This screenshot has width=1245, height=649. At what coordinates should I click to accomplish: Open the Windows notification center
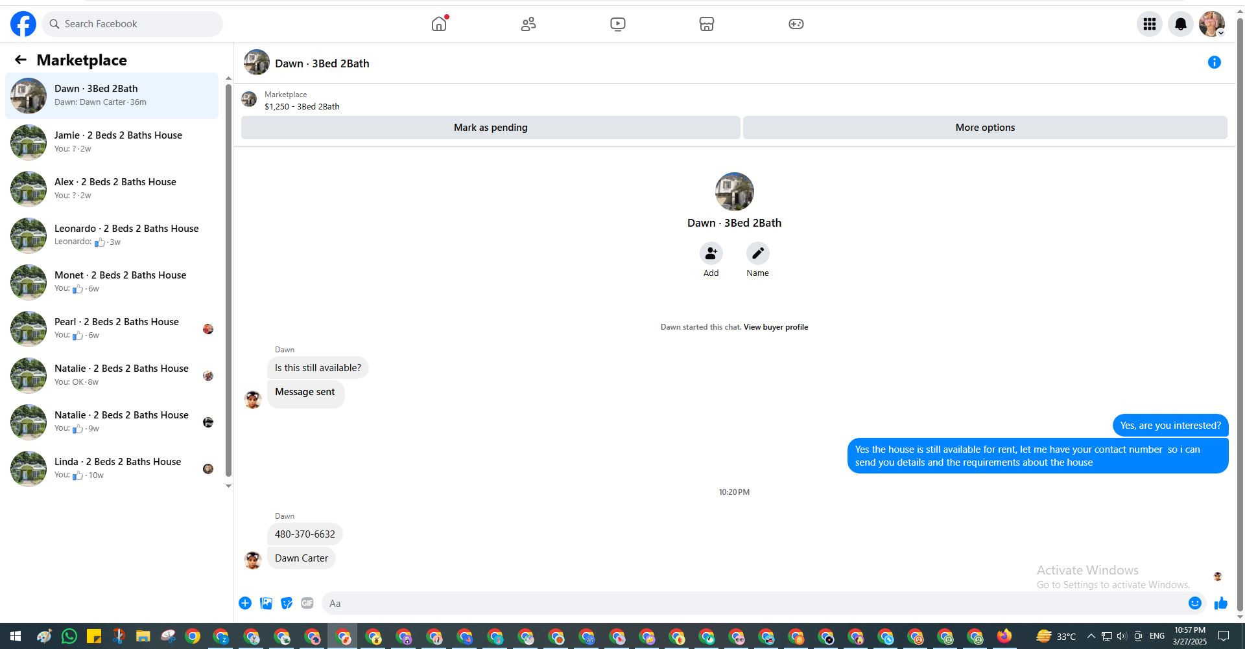1224,637
